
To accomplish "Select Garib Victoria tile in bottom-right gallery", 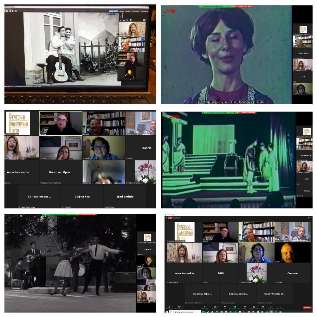I will click(275, 294).
